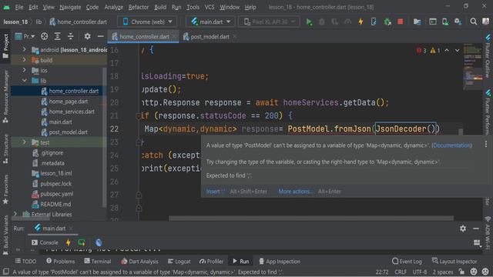
Task: Expand External Libraries node
Action: [x=15, y=214]
